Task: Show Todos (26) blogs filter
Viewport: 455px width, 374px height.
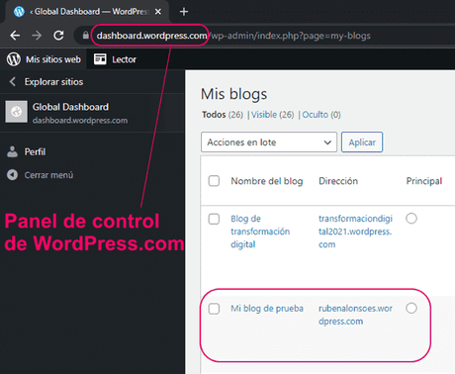Action: click(x=223, y=115)
